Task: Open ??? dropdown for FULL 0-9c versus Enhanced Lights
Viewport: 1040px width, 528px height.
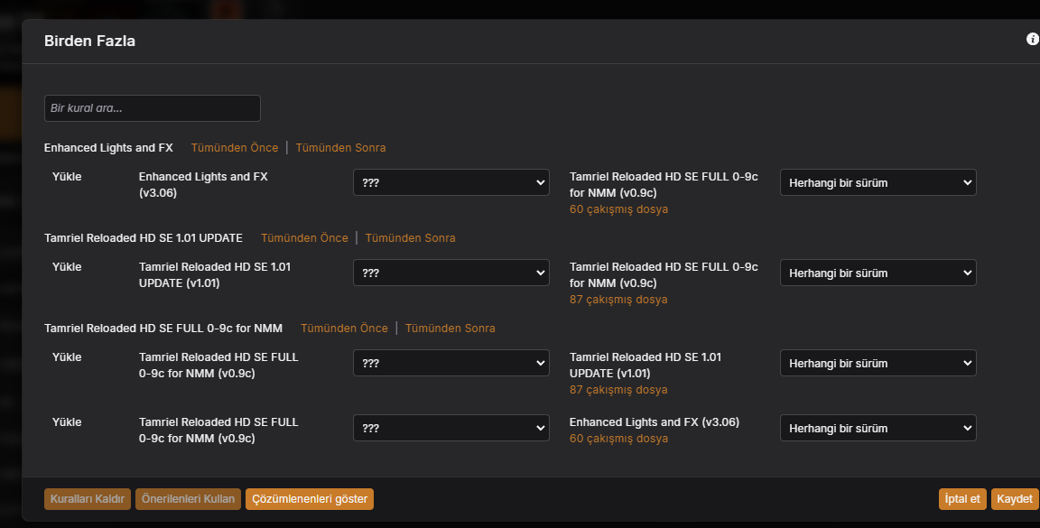Action: pyautogui.click(x=451, y=428)
